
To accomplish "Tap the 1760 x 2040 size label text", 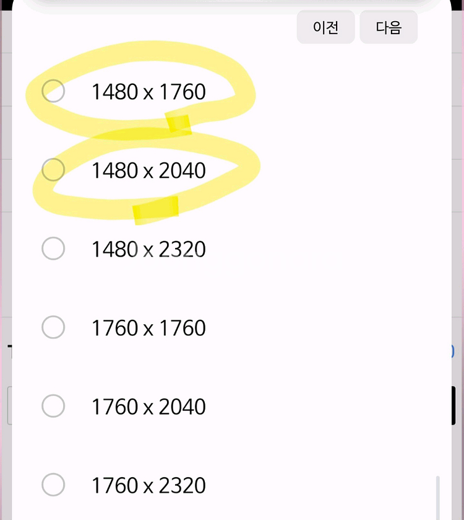I will coord(148,407).
